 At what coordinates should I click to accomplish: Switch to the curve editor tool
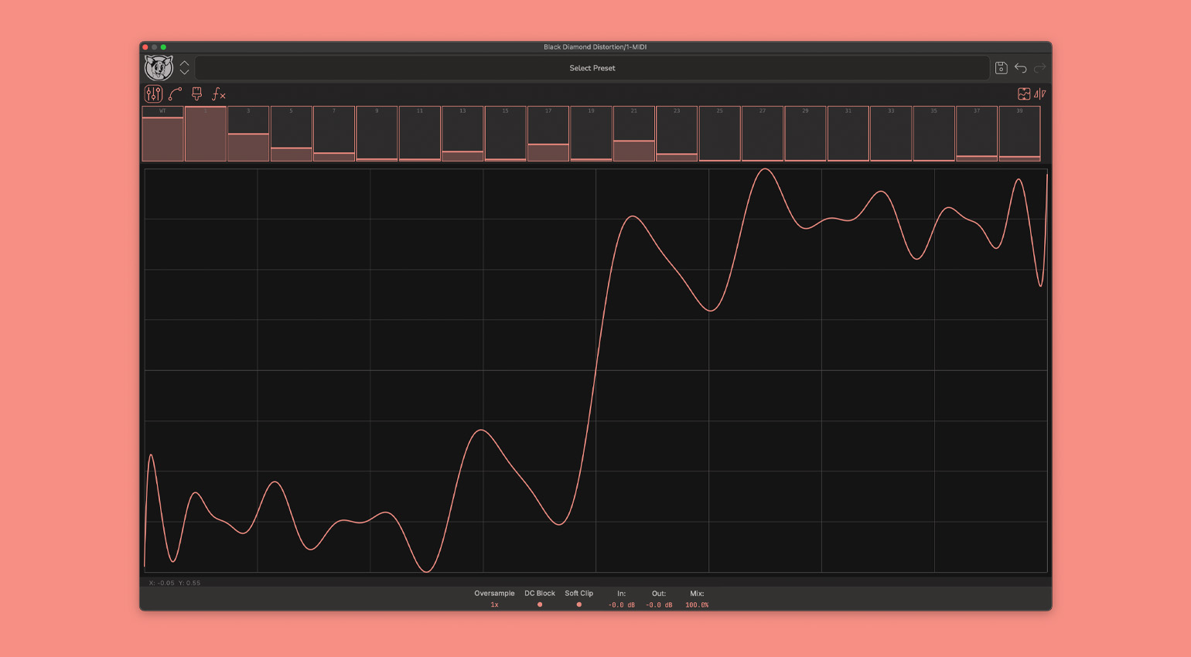(176, 94)
